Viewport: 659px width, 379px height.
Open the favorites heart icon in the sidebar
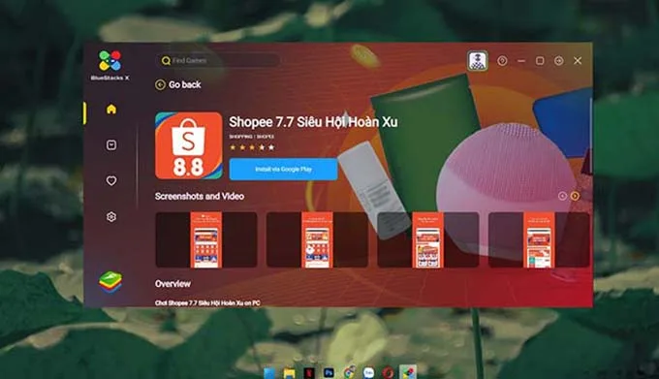(x=111, y=180)
